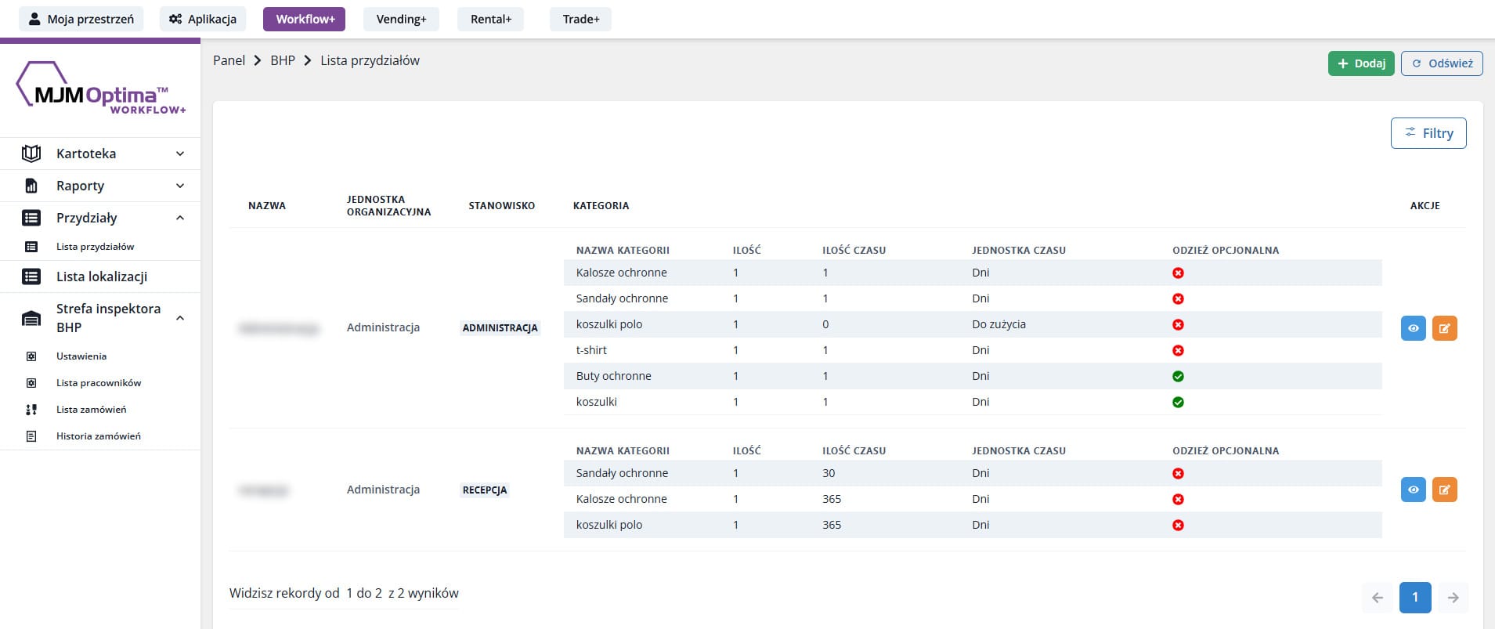Click green optional-clothing check for Buty ochronne
This screenshot has width=1495, height=629.
click(1178, 377)
